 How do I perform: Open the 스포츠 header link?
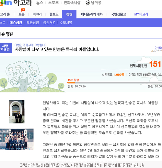53,3
